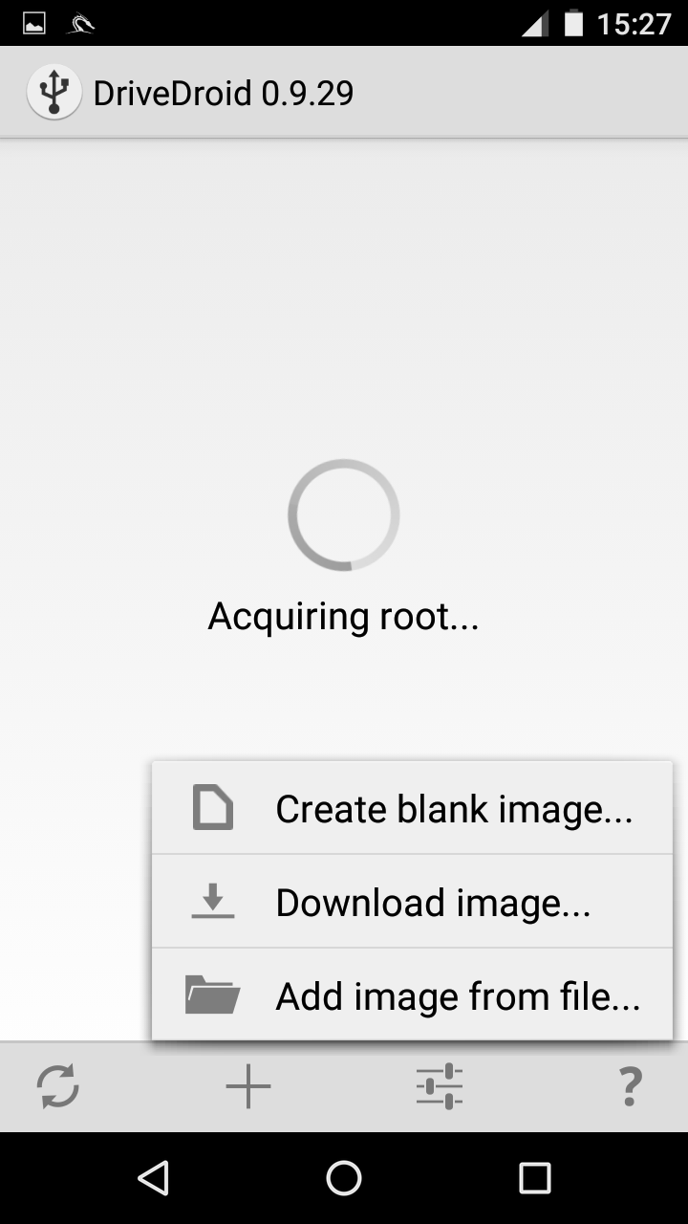Tap the DriveDroid 0.9.29 title text
This screenshot has height=1224, width=688.
224,93
